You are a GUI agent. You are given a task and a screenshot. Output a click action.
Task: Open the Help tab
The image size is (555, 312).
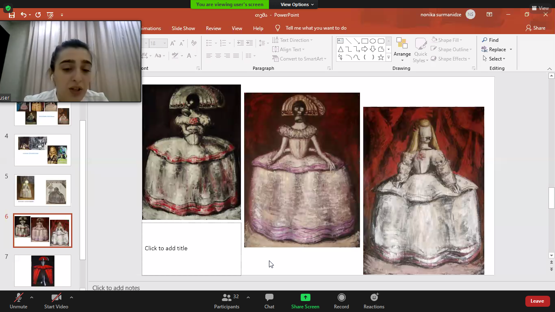click(x=258, y=28)
